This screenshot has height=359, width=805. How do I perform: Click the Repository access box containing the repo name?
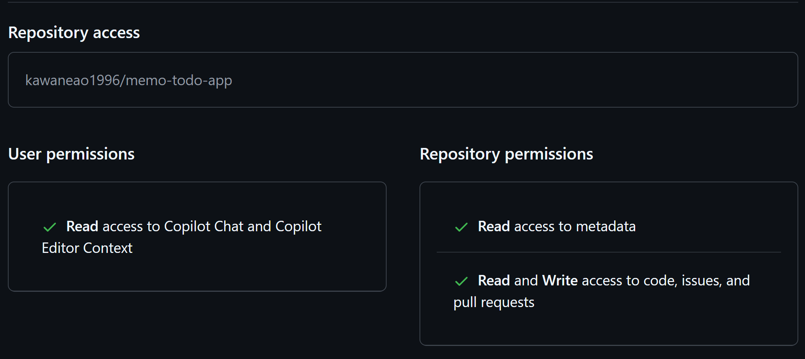[x=403, y=80]
